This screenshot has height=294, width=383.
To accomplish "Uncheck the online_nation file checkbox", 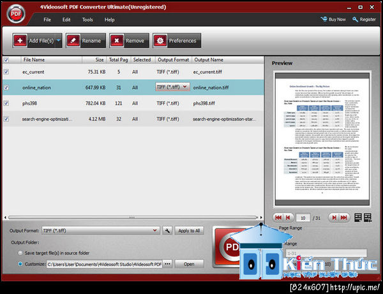I will coord(6,87).
